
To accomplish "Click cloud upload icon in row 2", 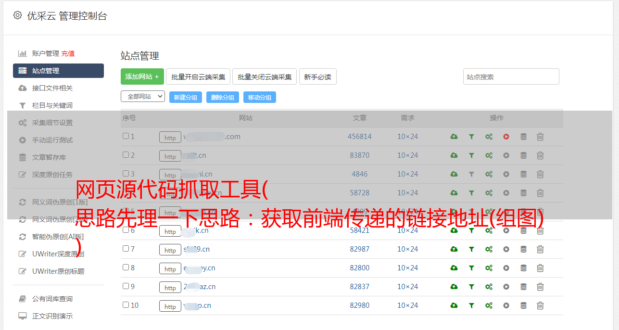I will [454, 155].
